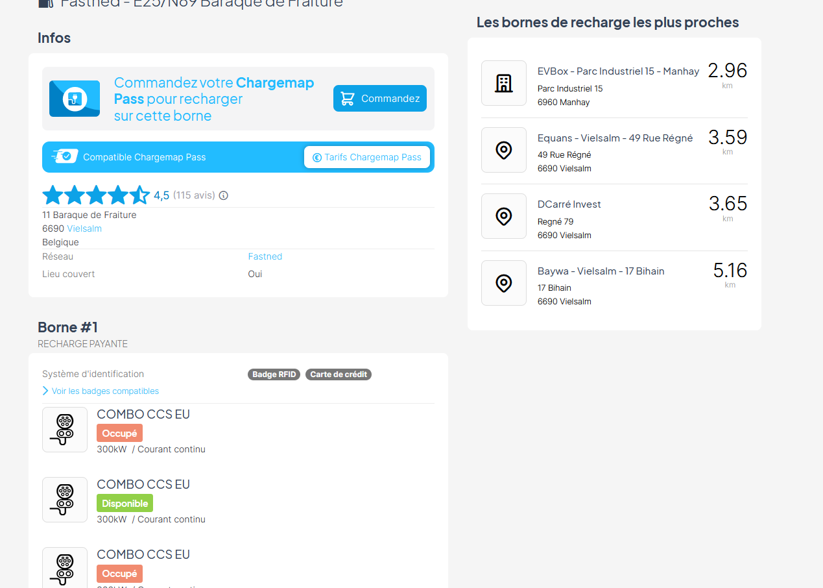The image size is (823, 588).
Task: Click the map pin icon for Equans Vielsalm
Action: (x=504, y=150)
